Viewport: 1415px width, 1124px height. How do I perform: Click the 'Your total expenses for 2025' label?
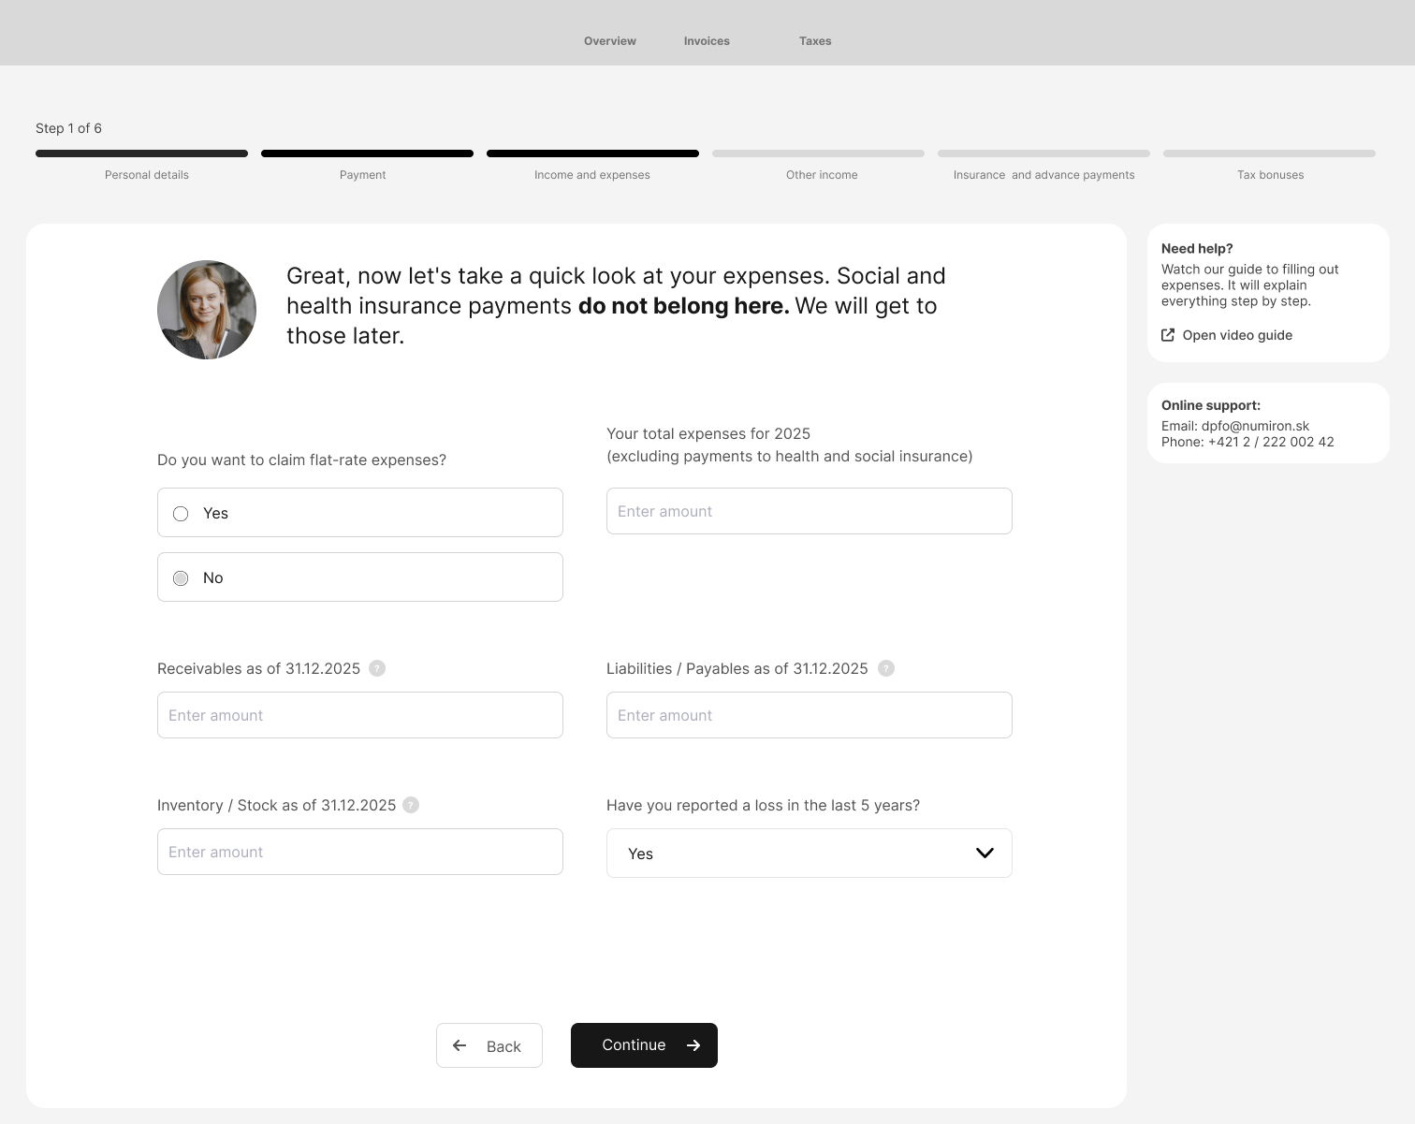pos(708,433)
